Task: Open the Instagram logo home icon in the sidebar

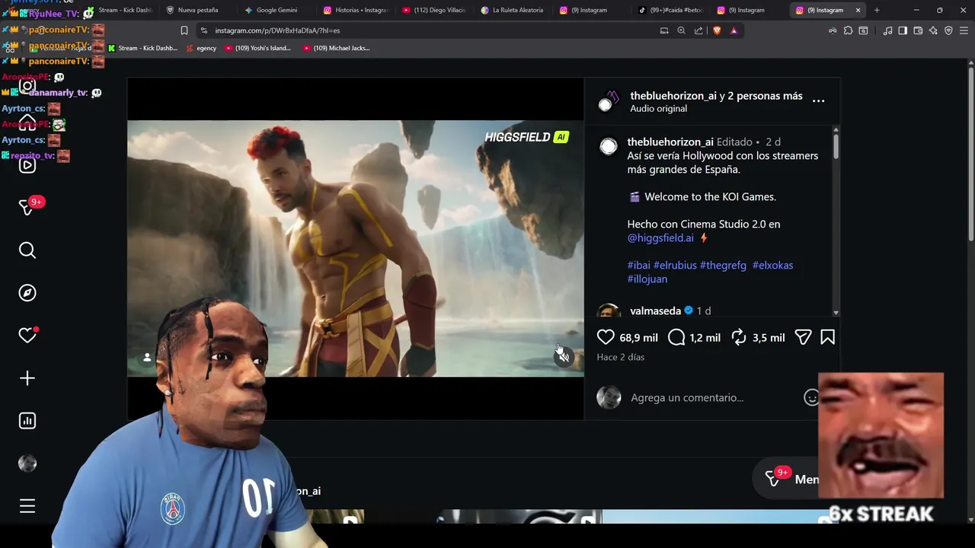Action: tap(27, 86)
